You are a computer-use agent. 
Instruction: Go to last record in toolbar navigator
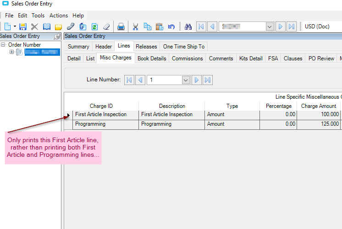pos(292,27)
